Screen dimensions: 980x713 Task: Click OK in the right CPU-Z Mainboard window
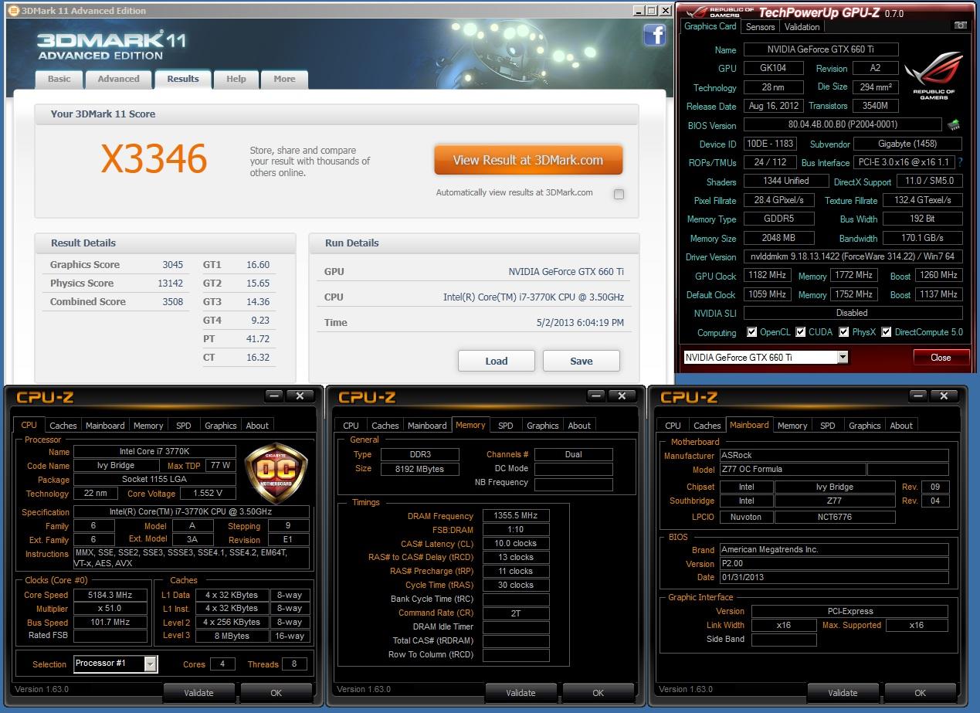click(920, 693)
